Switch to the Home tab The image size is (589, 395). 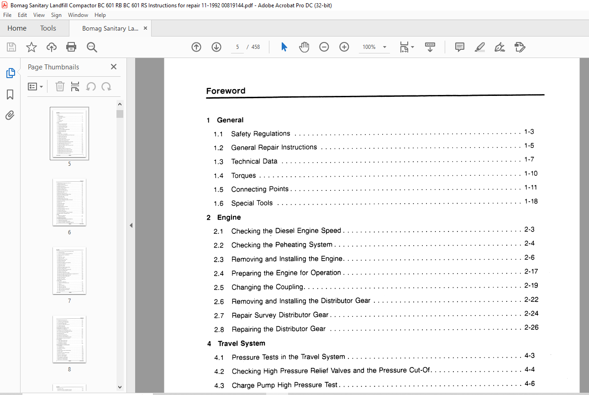click(x=17, y=28)
